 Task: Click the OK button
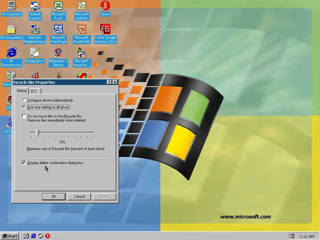coord(54,197)
